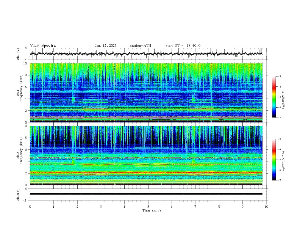
Task: Click the "2" tick on the Time axis
Action: coord(77,207)
